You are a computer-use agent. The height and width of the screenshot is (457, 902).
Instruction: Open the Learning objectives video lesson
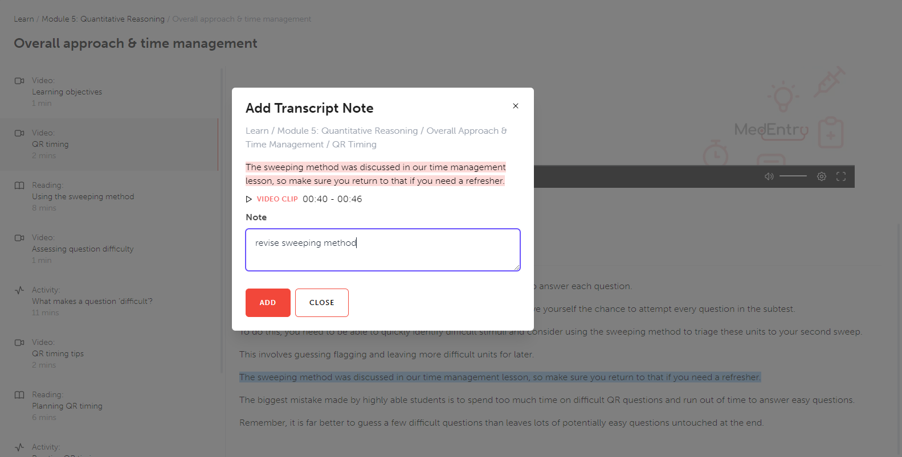tap(67, 92)
